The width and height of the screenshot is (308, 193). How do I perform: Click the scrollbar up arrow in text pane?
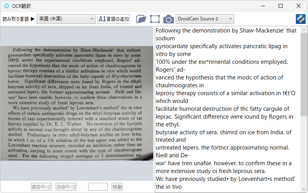click(x=304, y=30)
